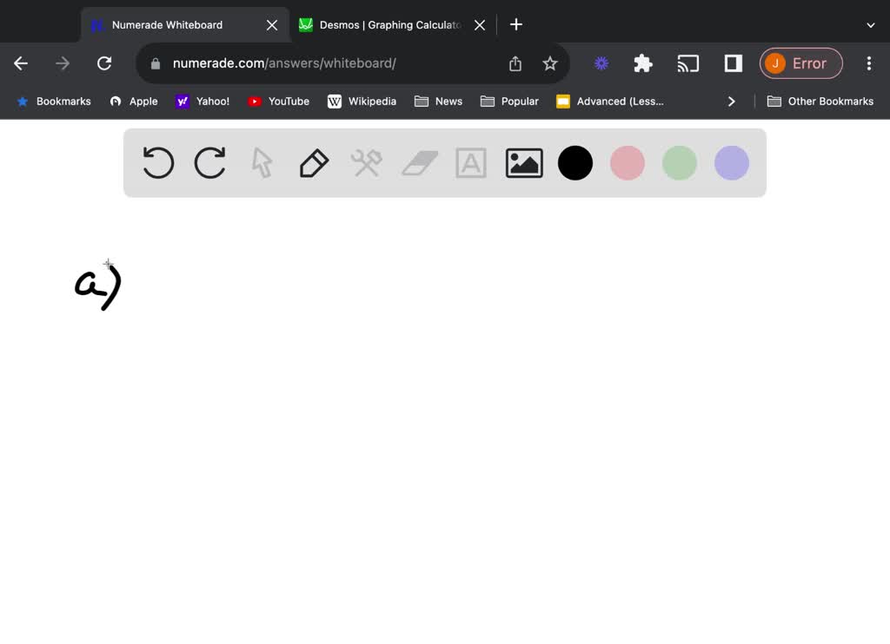The height and width of the screenshot is (644, 890).
Task: Pick the green color swatch
Action: (680, 163)
